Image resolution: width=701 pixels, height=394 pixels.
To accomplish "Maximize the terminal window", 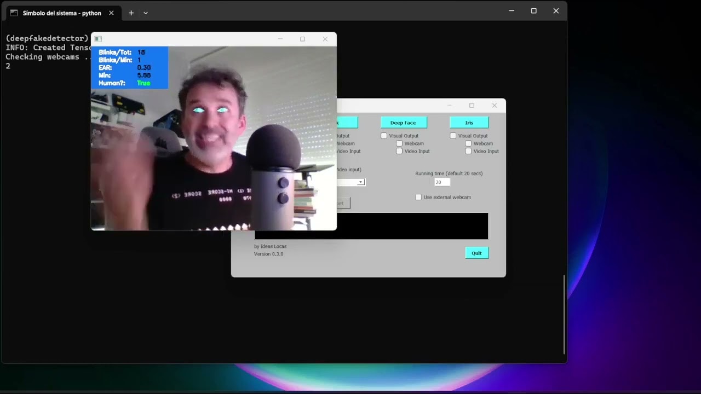I will [x=533, y=10].
